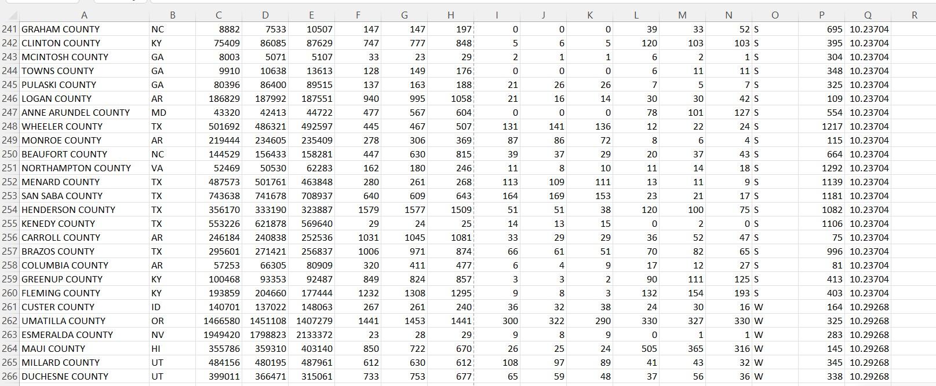Click cell TOWNS COUNTY
This screenshot has height=386, width=936.
point(84,71)
